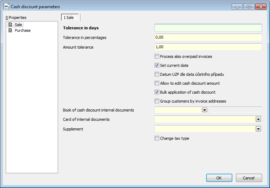Image resolution: width=270 pixels, height=188 pixels.
Task: Open the Supplement dropdown list
Action: [x=258, y=129]
